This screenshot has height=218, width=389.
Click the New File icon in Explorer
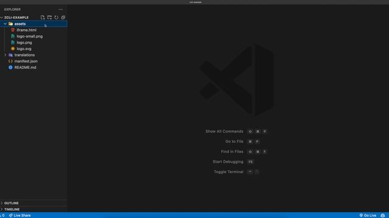[x=43, y=18]
